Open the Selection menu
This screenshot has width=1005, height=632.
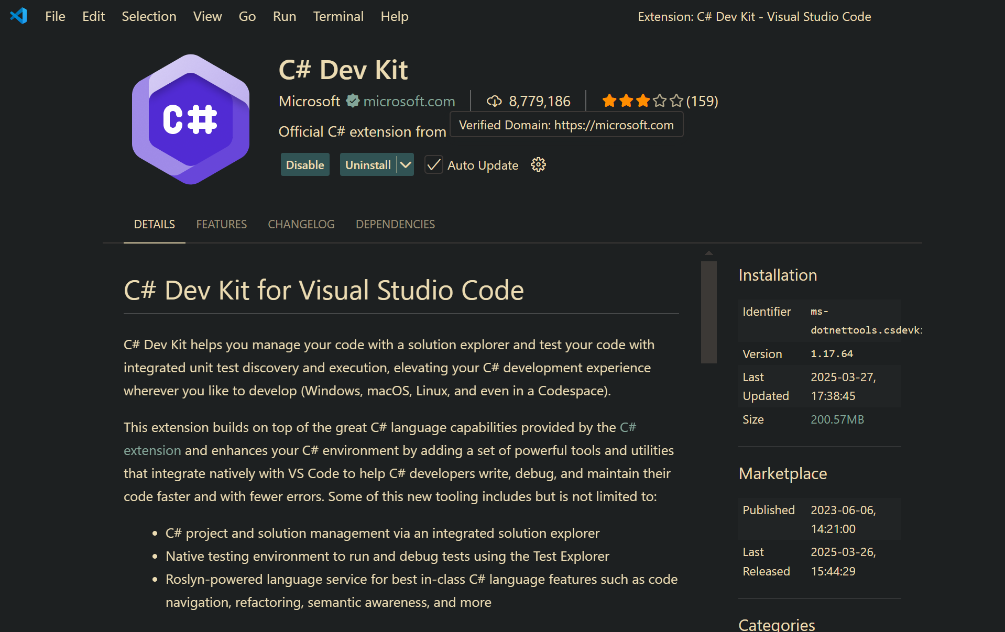(x=149, y=16)
